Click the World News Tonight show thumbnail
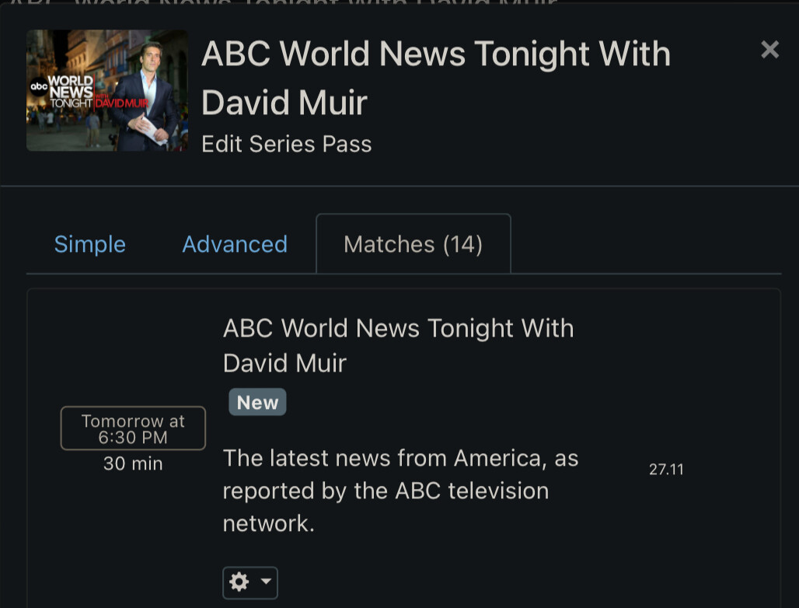The width and height of the screenshot is (799, 608). pos(107,90)
